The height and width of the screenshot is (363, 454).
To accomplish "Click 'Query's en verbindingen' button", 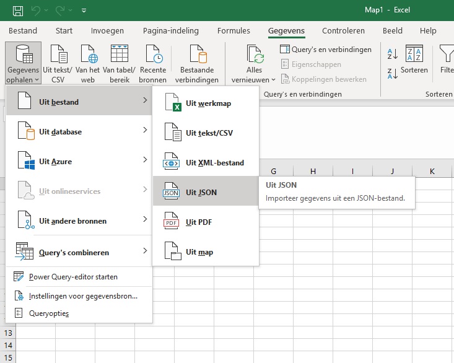I will click(325, 50).
